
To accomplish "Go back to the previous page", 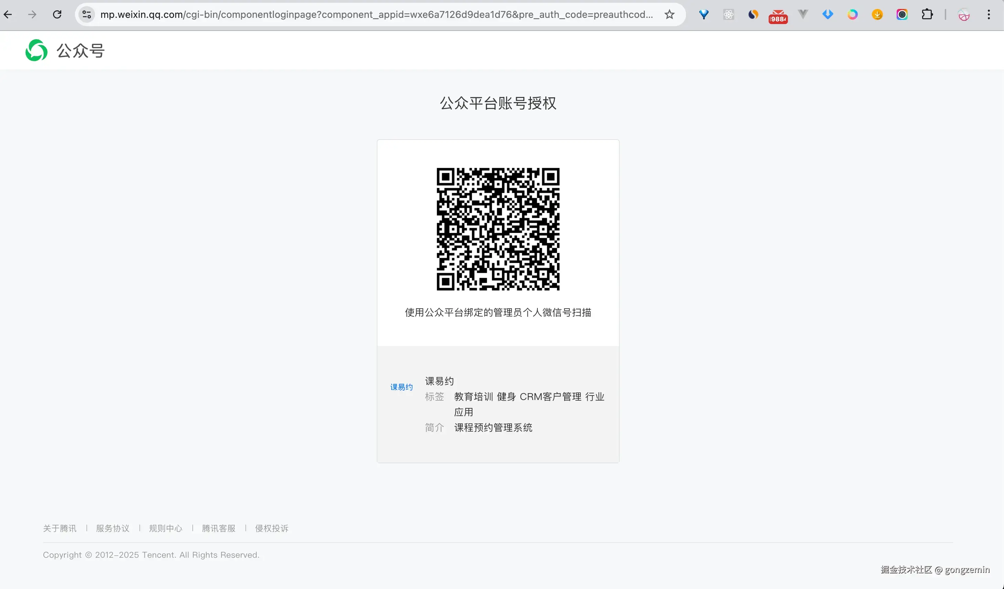I will tap(8, 15).
